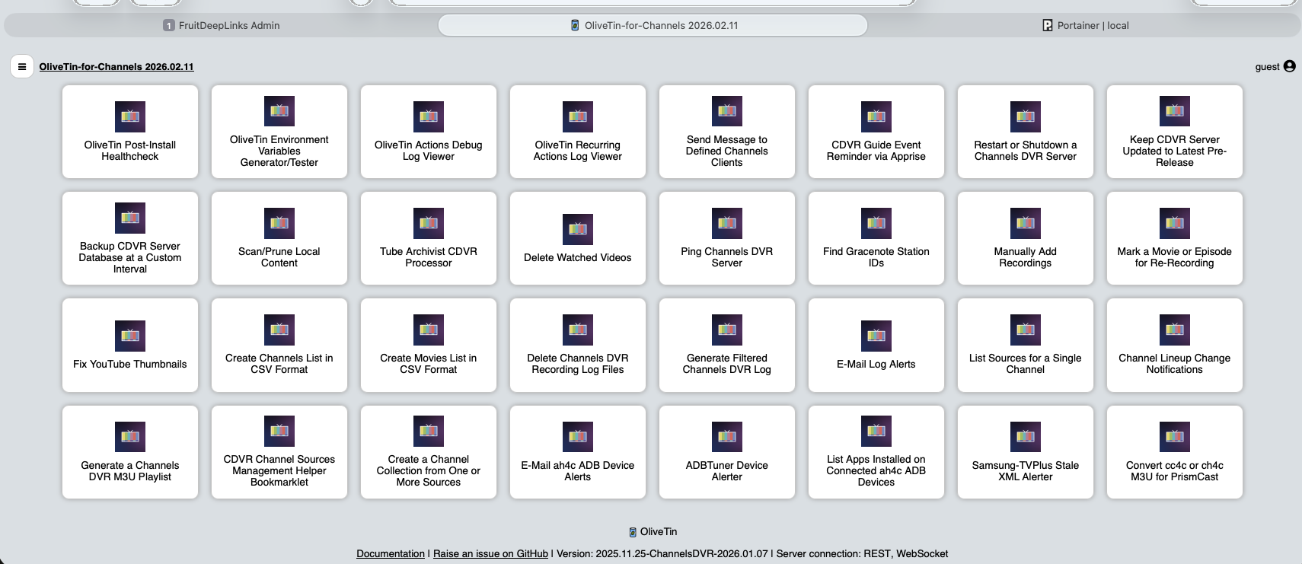The height and width of the screenshot is (564, 1302).
Task: Click the OliveTin Post-Install Healthcheck icon
Action: pos(130,116)
